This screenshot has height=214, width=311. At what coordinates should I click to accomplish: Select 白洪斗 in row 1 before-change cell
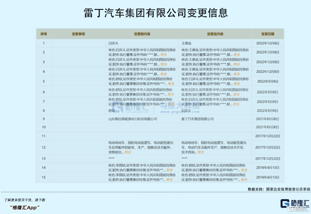[113, 43]
